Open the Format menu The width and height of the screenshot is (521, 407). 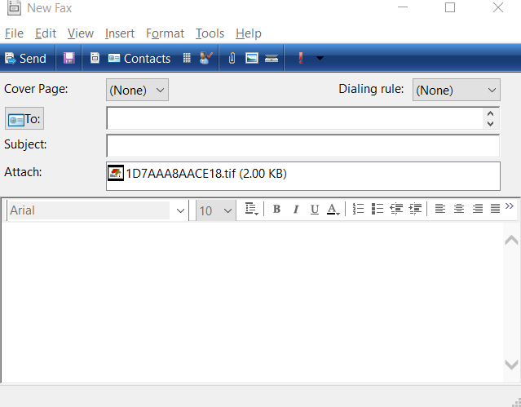[x=165, y=33]
